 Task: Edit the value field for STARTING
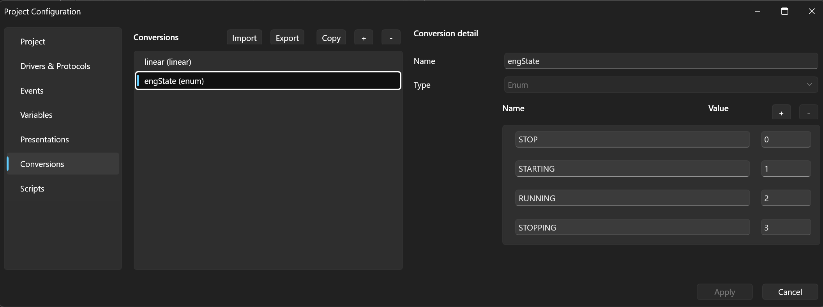click(x=786, y=169)
